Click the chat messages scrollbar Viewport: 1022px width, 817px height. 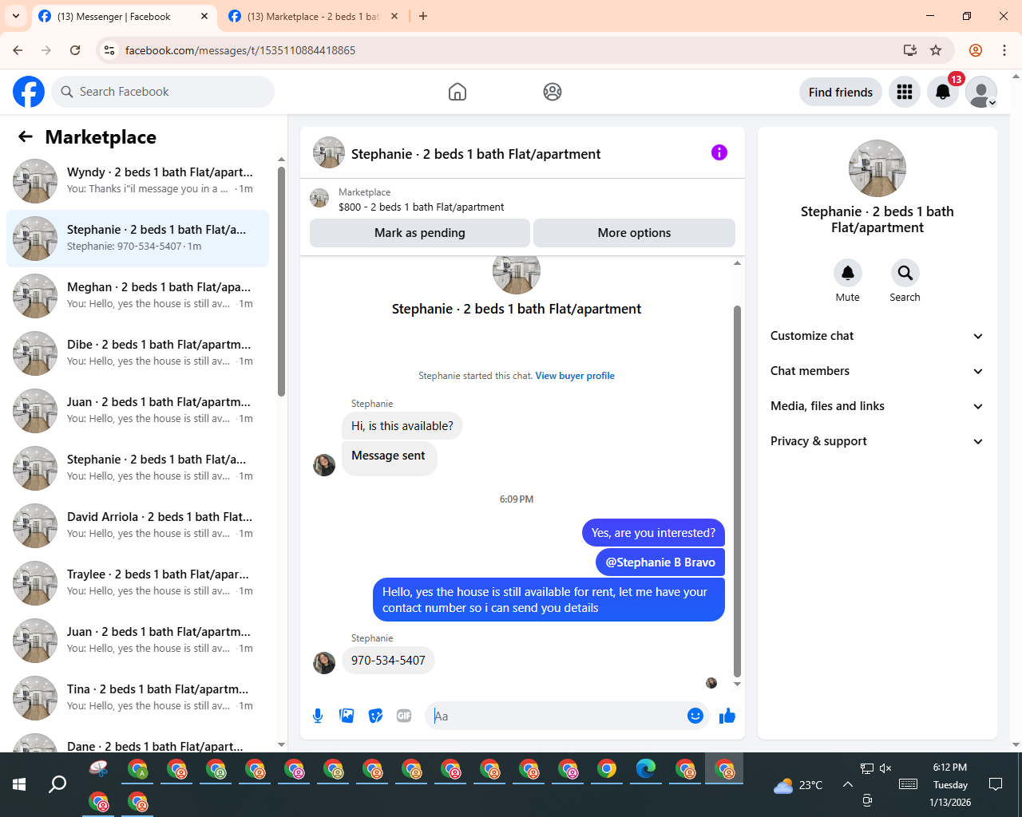(737, 490)
